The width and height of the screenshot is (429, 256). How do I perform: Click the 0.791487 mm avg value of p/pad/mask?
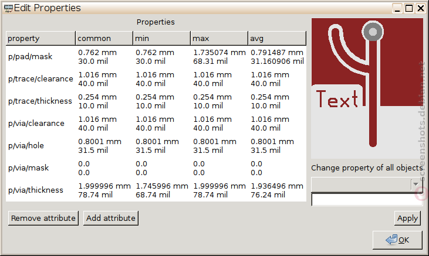[x=277, y=53]
